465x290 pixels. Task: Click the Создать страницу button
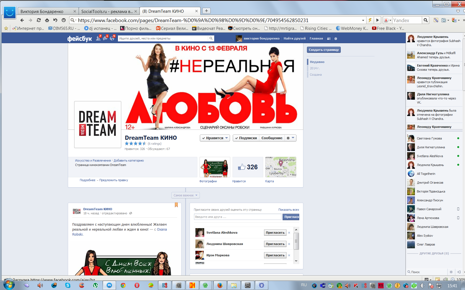pos(324,50)
